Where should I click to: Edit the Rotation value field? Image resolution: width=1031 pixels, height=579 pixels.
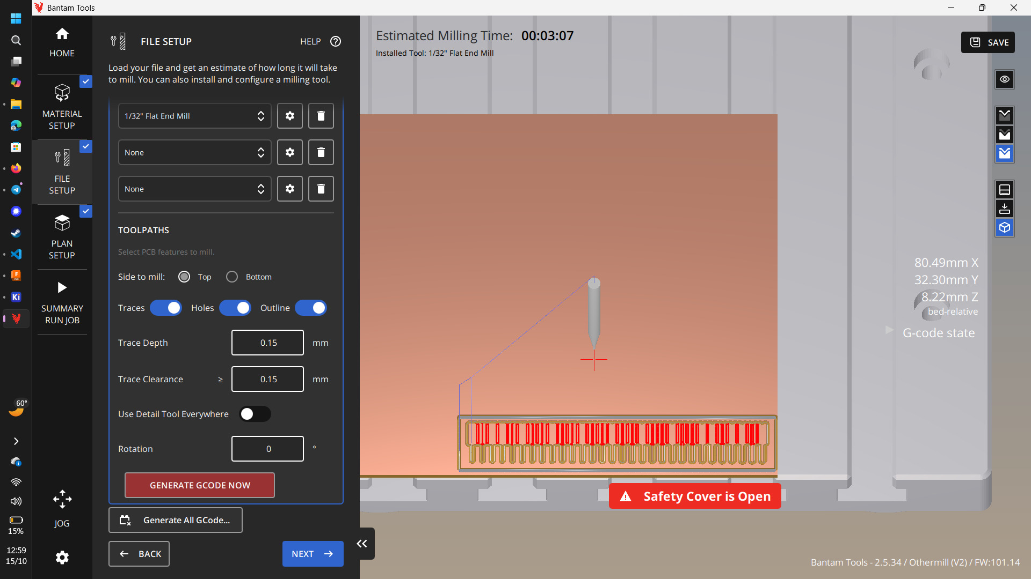(x=268, y=449)
